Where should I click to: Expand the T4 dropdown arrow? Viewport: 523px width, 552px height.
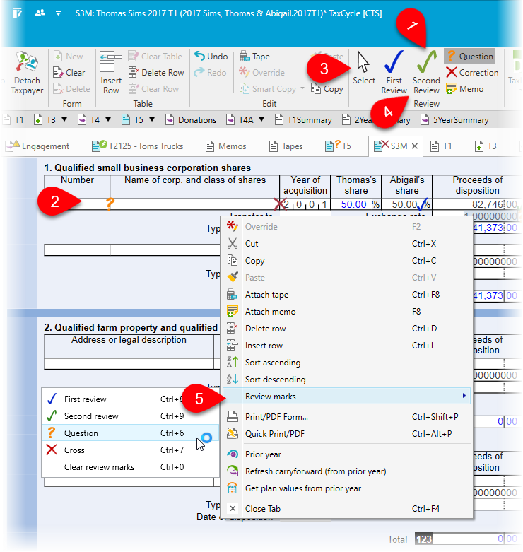(x=108, y=119)
